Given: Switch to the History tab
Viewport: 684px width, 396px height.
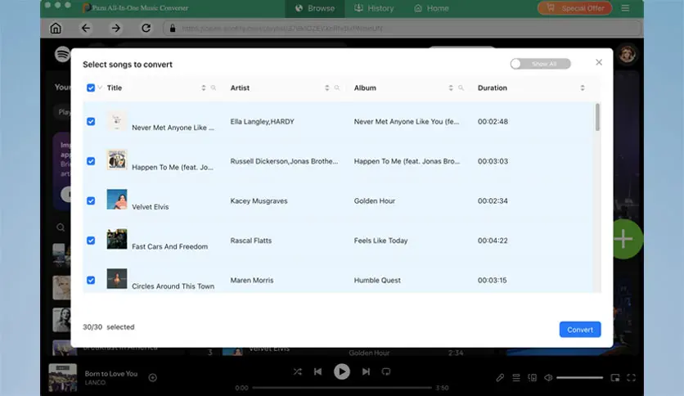Looking at the screenshot, I should pos(374,8).
